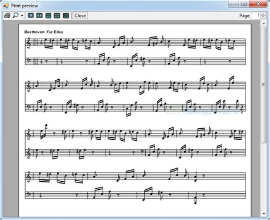Maximize the Print preview window
The image size is (270, 220).
pyautogui.click(x=244, y=3)
